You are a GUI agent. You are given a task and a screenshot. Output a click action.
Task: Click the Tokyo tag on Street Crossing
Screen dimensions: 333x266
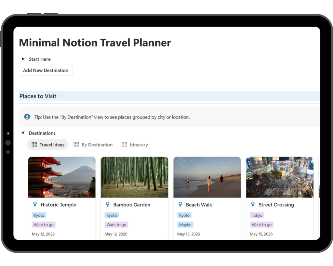[257, 215]
